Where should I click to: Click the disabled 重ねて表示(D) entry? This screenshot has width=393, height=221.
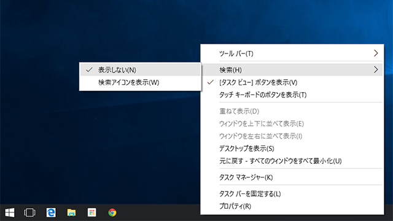click(x=292, y=111)
